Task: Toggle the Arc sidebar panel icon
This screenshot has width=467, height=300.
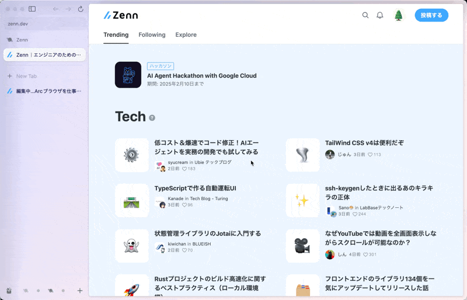Action: click(x=32, y=9)
